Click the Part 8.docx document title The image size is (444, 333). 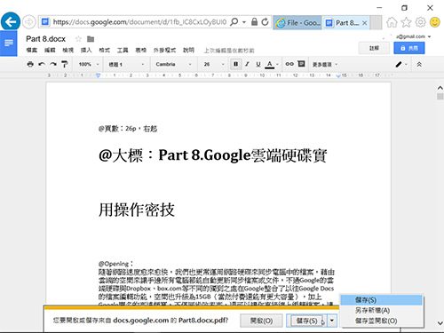coord(45,39)
